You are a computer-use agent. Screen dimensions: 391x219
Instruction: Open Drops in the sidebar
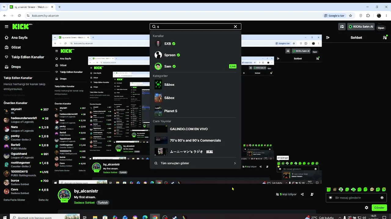[x=16, y=67]
